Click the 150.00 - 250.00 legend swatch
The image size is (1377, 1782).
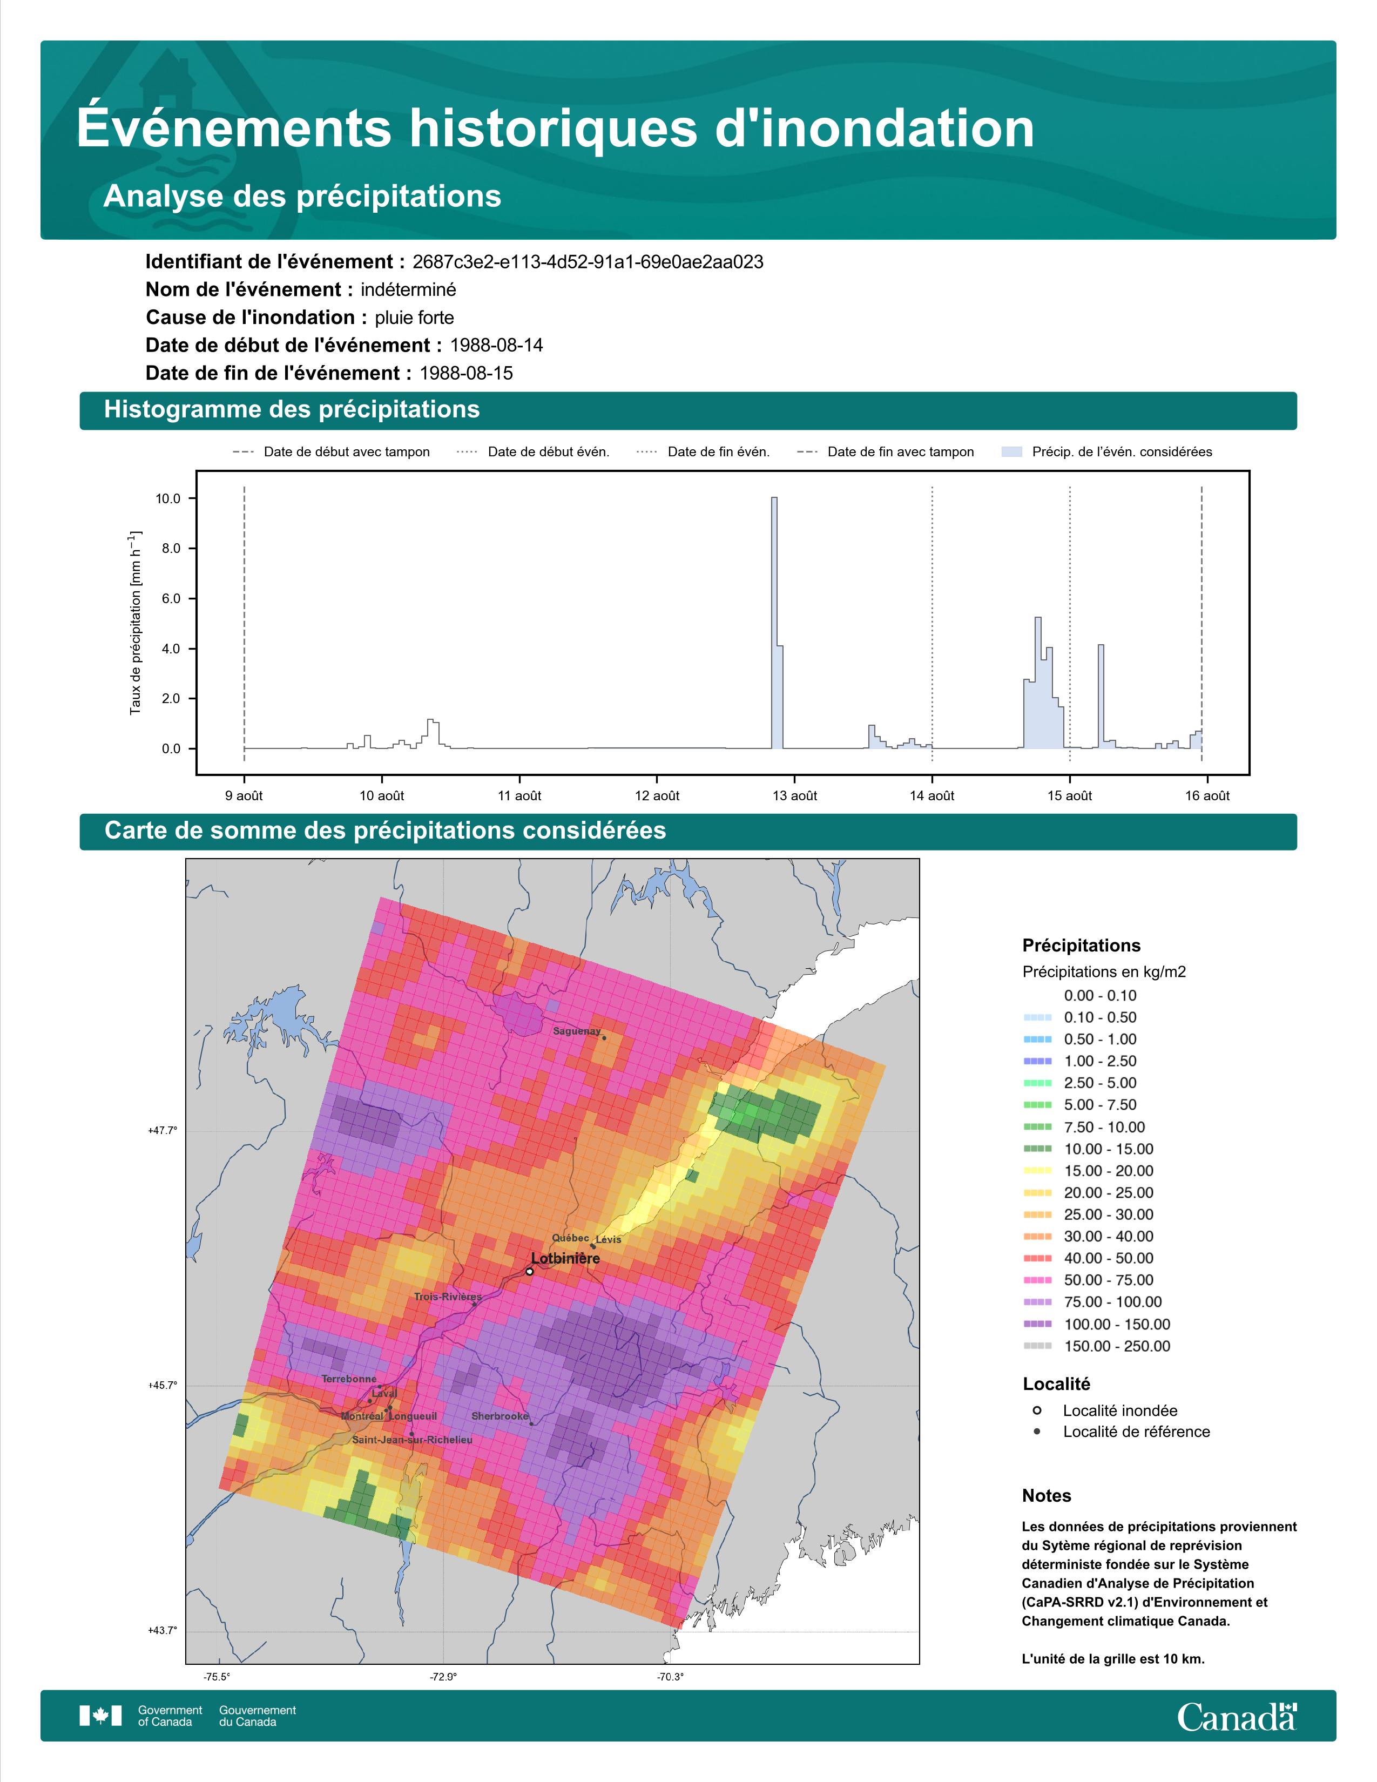1037,1346
